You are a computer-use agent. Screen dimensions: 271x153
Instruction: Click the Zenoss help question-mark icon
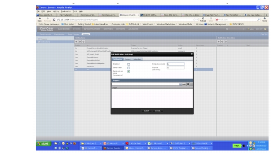[265, 29]
